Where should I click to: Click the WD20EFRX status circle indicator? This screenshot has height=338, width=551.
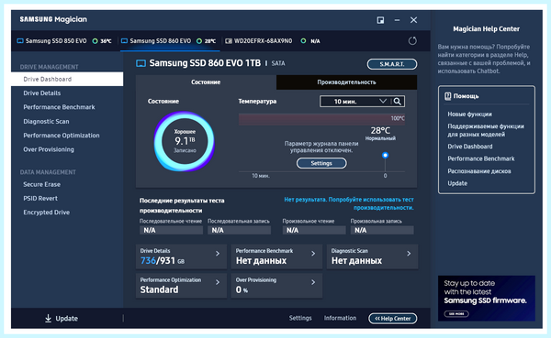(303, 41)
